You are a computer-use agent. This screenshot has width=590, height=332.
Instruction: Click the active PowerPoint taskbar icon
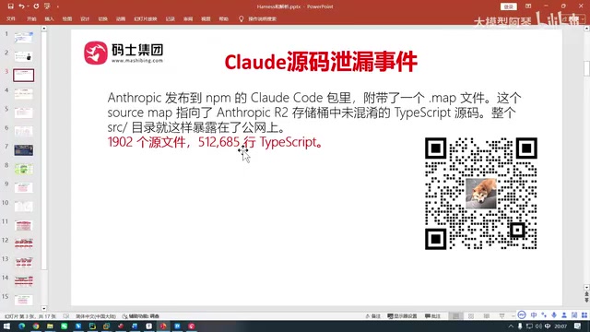(163, 326)
